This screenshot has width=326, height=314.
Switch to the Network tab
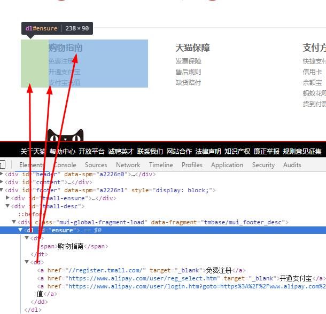tap(128, 165)
